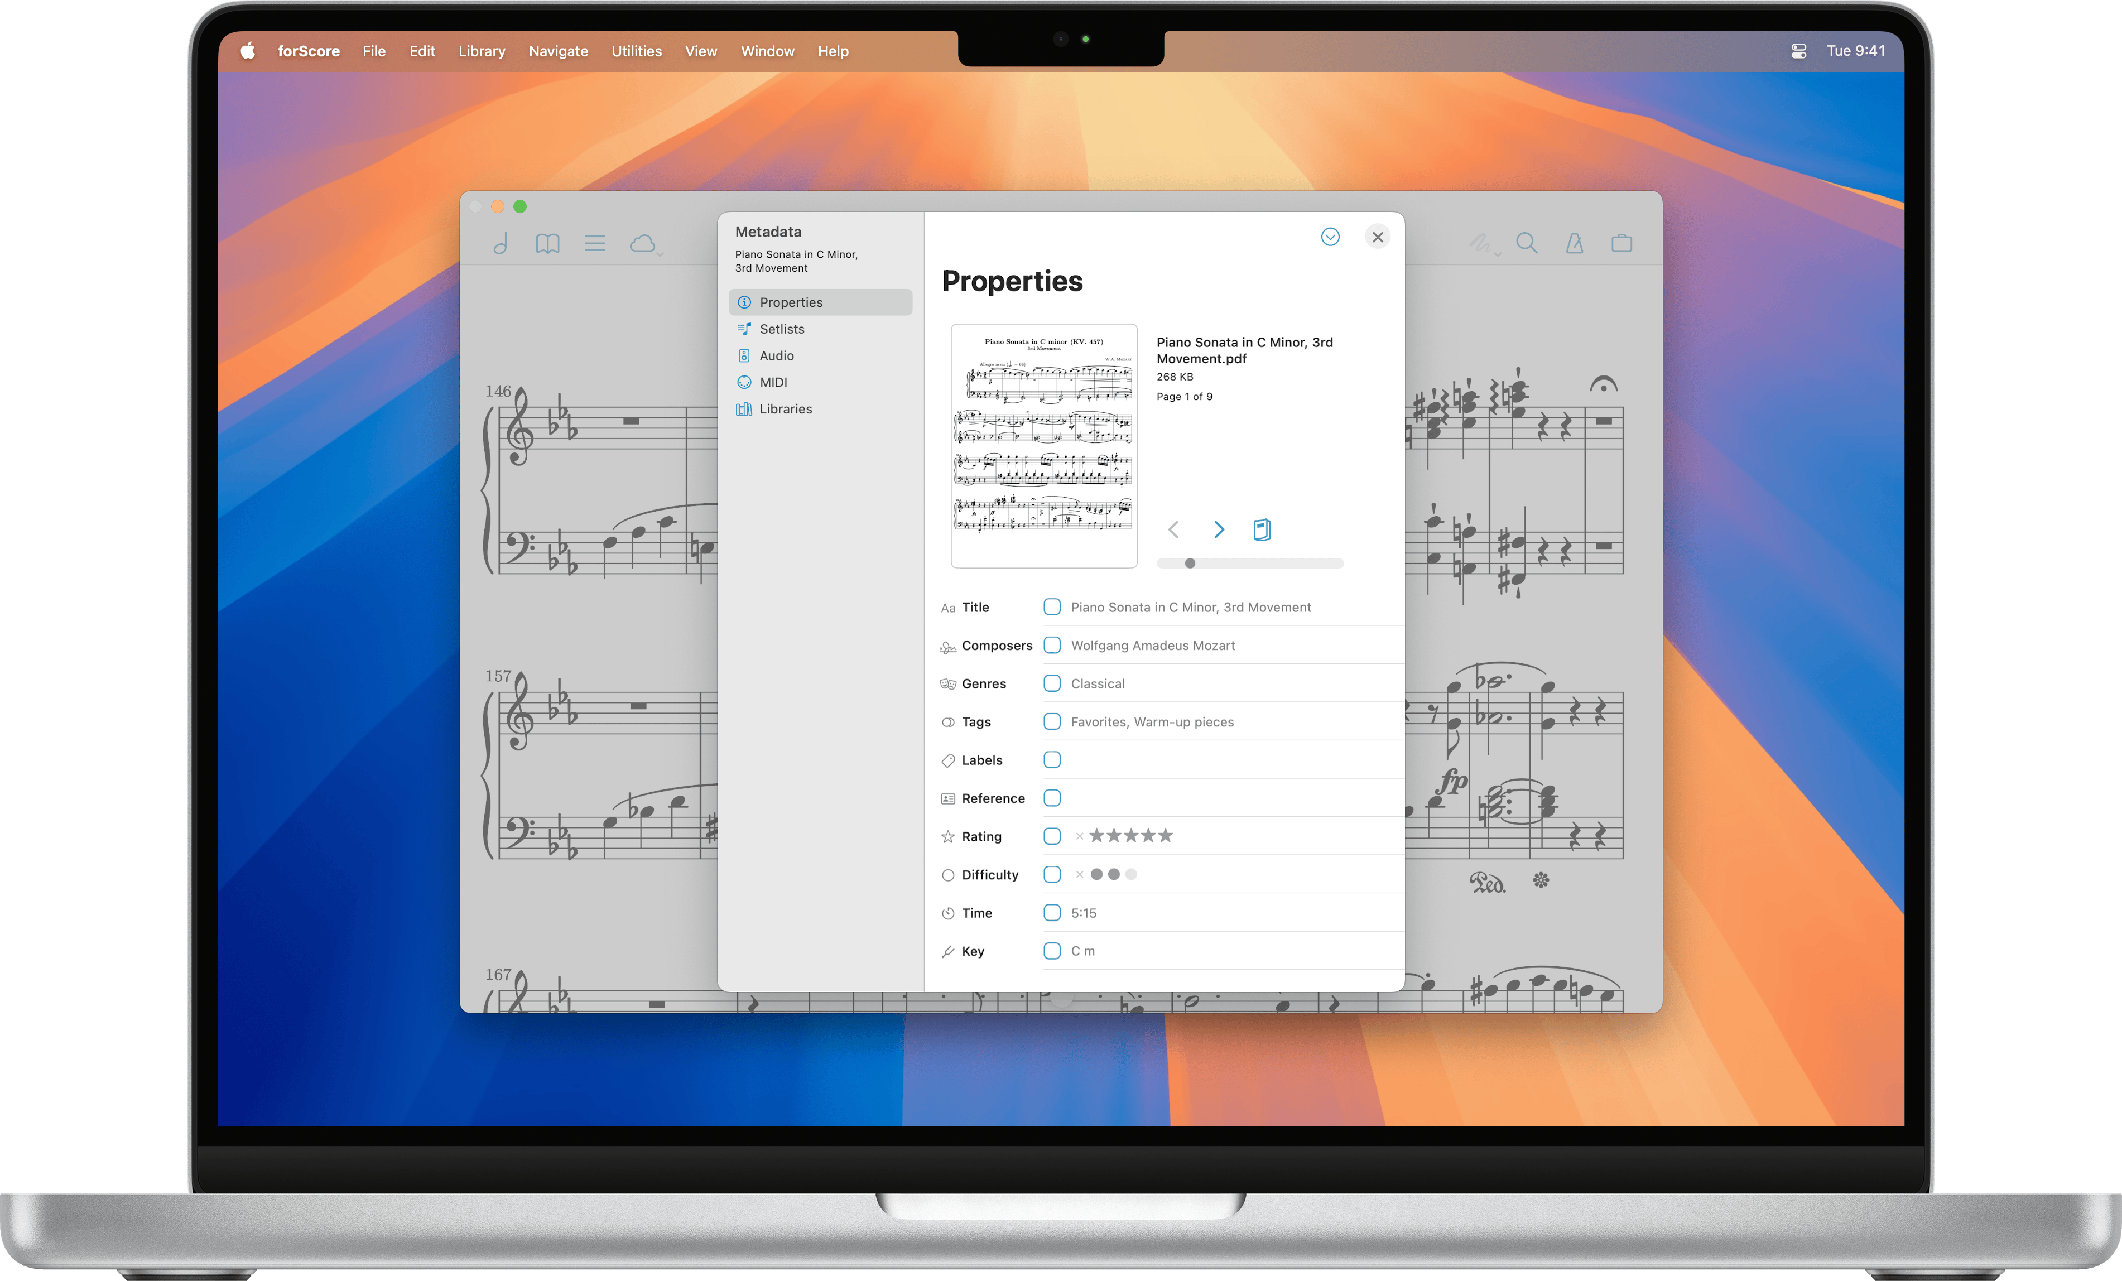The width and height of the screenshot is (2122, 1281).
Task: Open the Metronome icon in toolbar
Action: (x=1574, y=244)
